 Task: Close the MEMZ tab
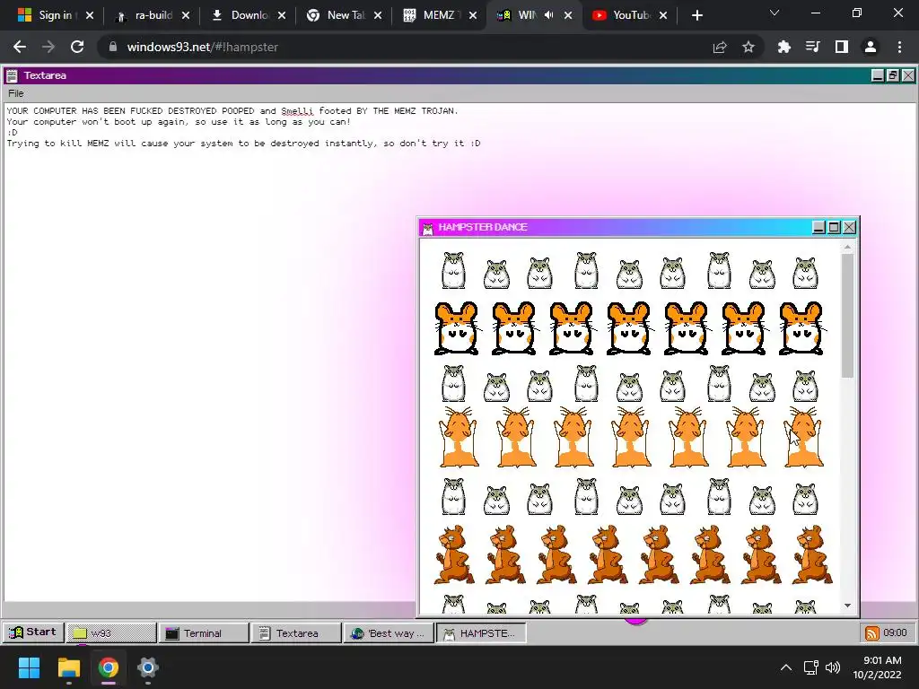(473, 15)
